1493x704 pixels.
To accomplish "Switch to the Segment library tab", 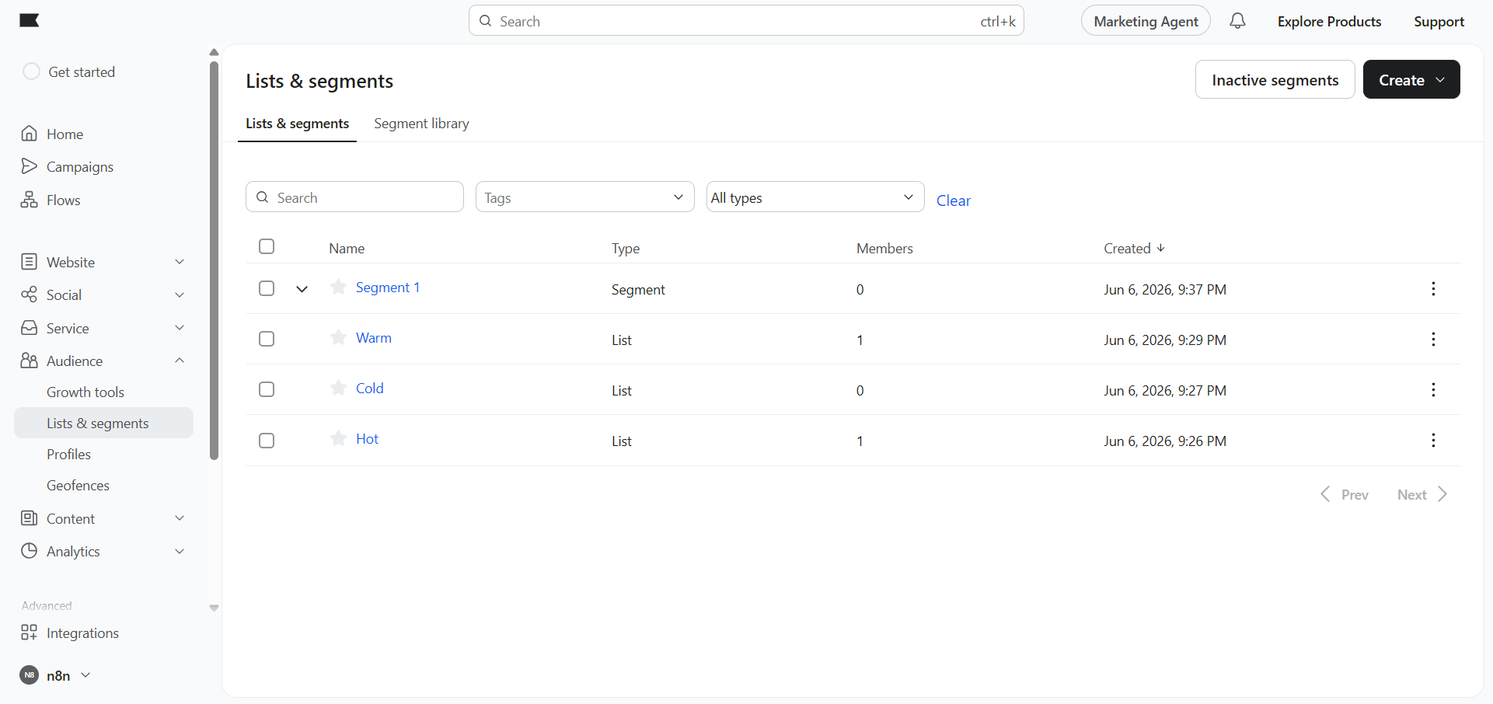I will (x=421, y=124).
